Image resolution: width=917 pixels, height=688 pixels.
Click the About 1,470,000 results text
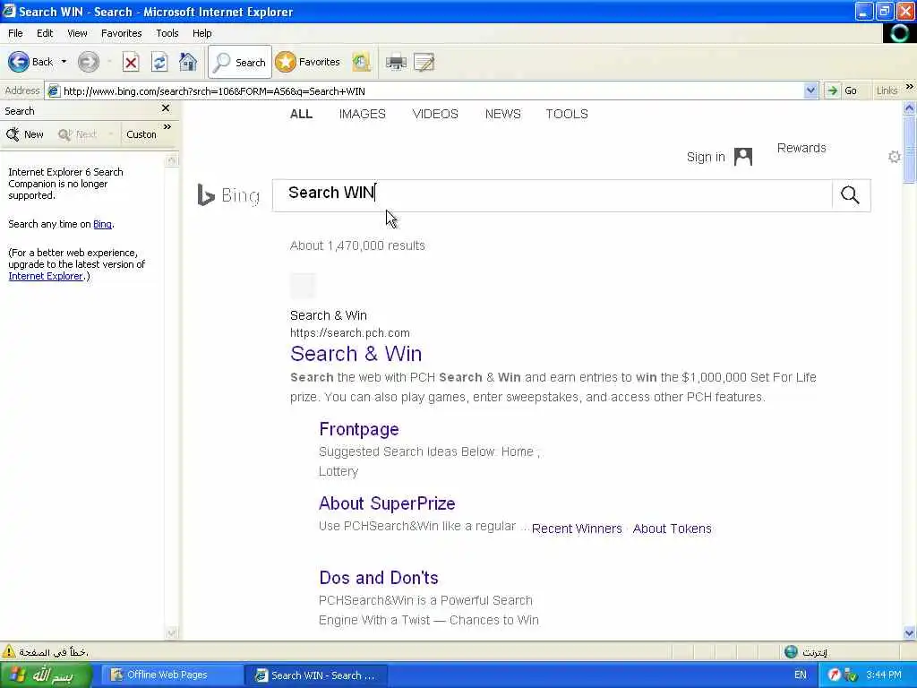point(357,245)
